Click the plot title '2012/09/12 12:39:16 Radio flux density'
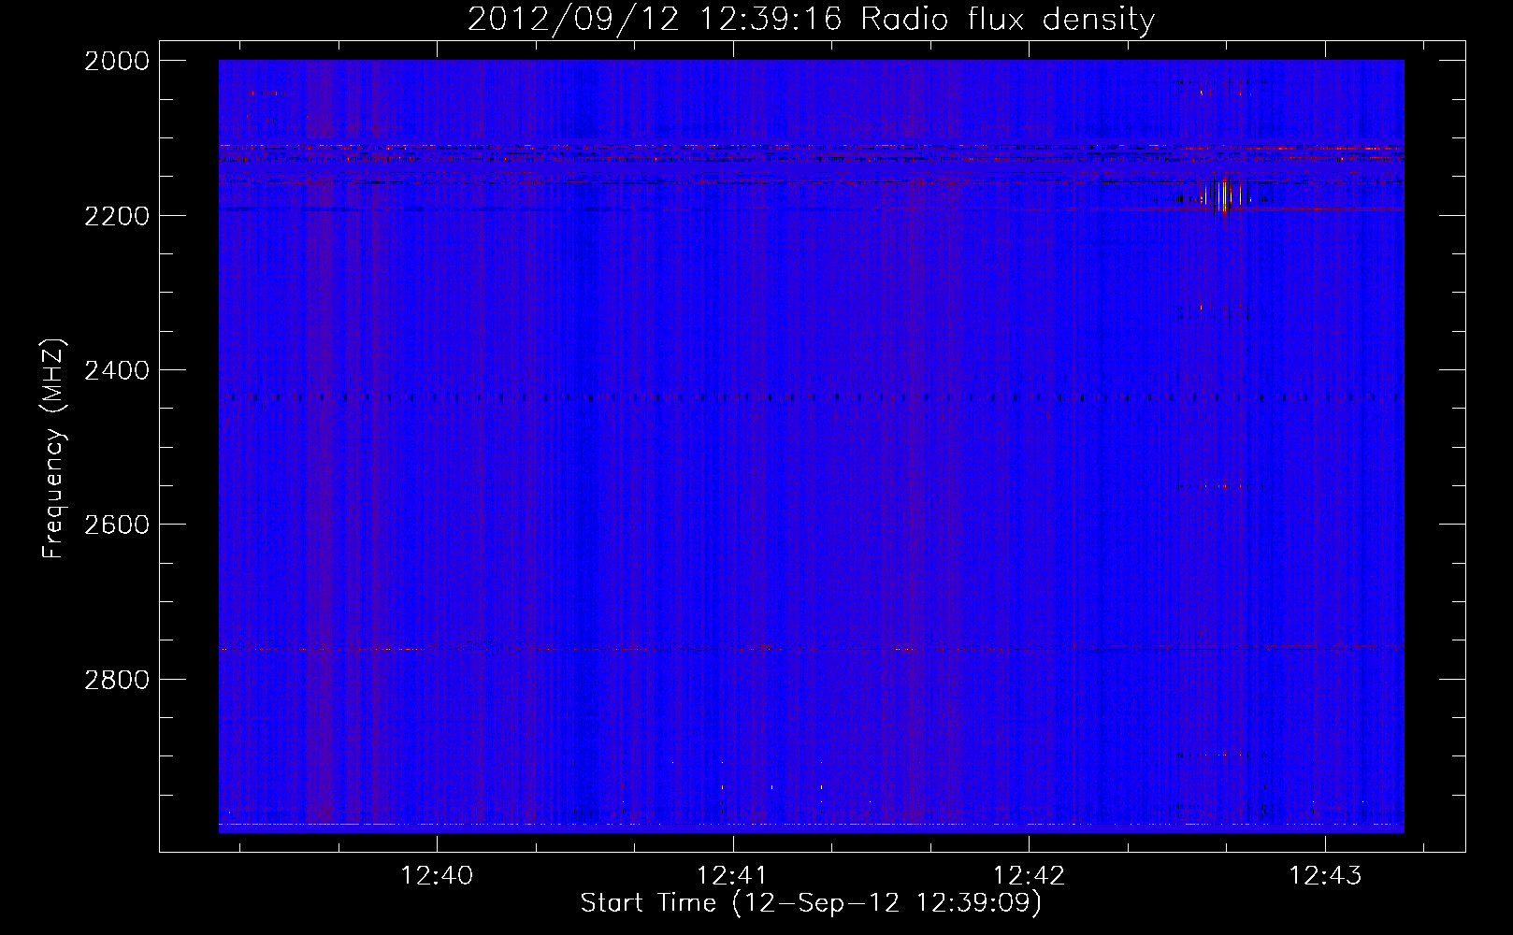The image size is (1513, 935). [x=811, y=19]
